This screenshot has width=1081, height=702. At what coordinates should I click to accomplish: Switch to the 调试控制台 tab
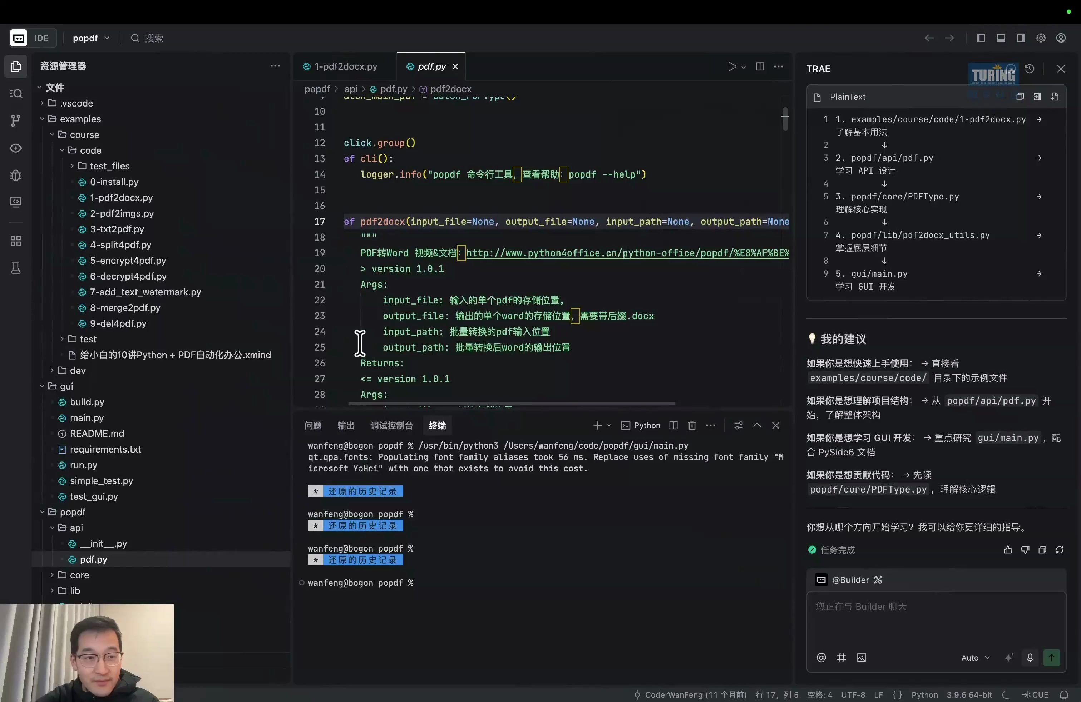(391, 425)
